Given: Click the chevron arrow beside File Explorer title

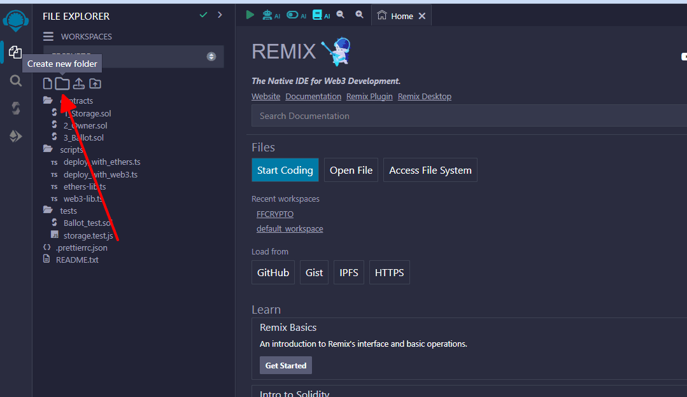Looking at the screenshot, I should tap(220, 15).
